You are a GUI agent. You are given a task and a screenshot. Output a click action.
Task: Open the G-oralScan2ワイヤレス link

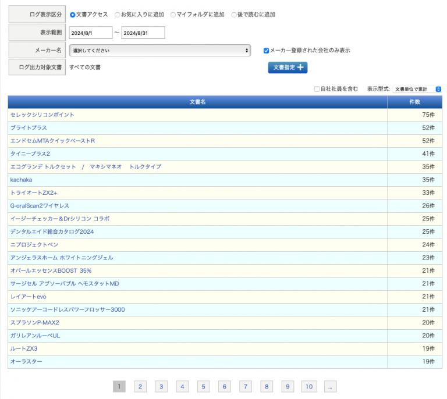click(40, 206)
